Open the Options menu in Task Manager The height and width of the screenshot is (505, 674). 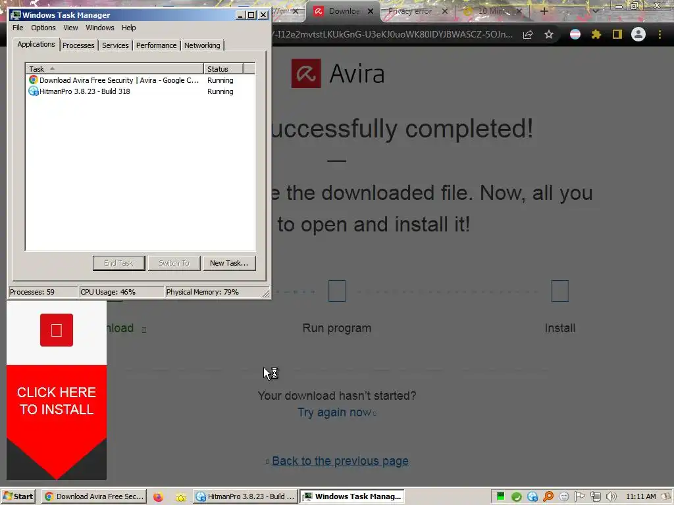click(43, 28)
